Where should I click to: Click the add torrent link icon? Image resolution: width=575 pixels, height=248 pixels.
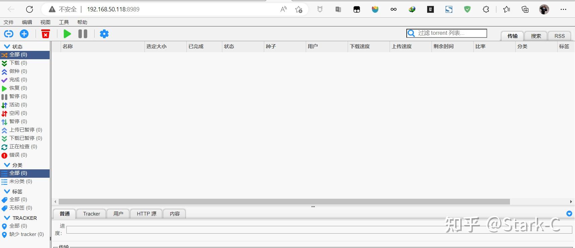(x=9, y=34)
